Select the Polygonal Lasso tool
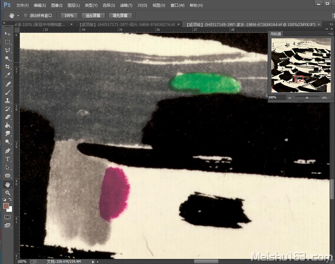This screenshot has width=335, height=264. tap(8, 50)
